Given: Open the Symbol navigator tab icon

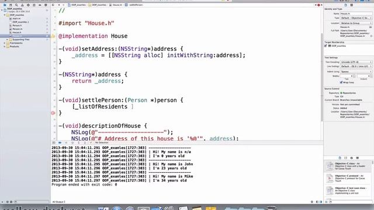Looking at the screenshot, I should click(x=11, y=5).
